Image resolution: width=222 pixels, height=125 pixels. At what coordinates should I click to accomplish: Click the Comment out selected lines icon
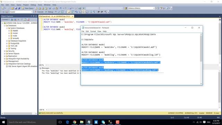pos(91,12)
